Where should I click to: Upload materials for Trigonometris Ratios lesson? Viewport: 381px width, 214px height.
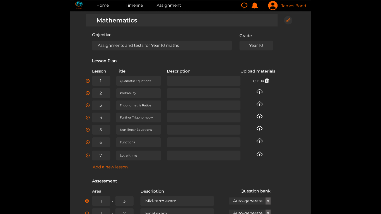[259, 104]
